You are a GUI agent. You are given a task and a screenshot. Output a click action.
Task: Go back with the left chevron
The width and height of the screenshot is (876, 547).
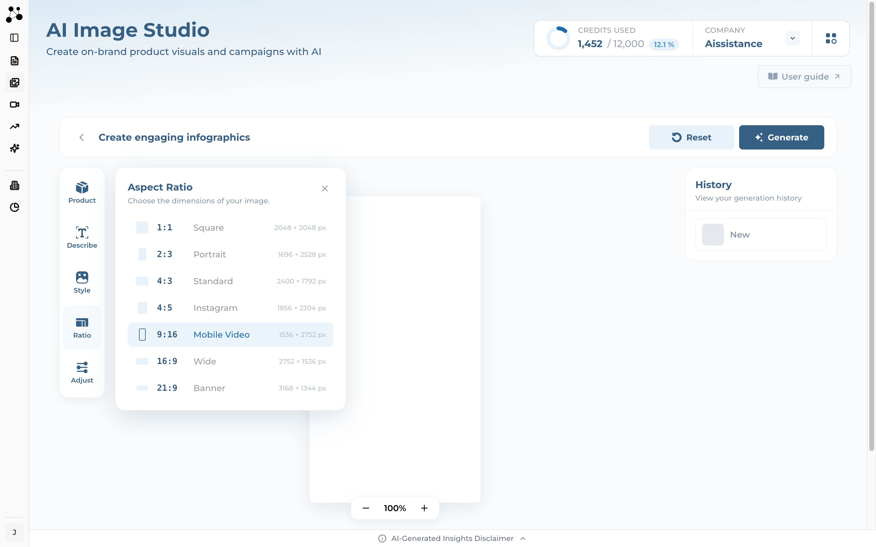(82, 137)
